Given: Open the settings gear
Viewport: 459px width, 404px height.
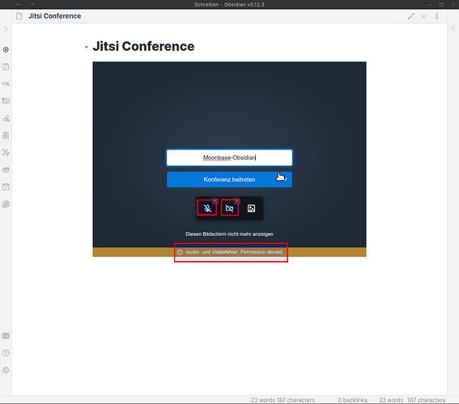Looking at the screenshot, I should point(6,370).
